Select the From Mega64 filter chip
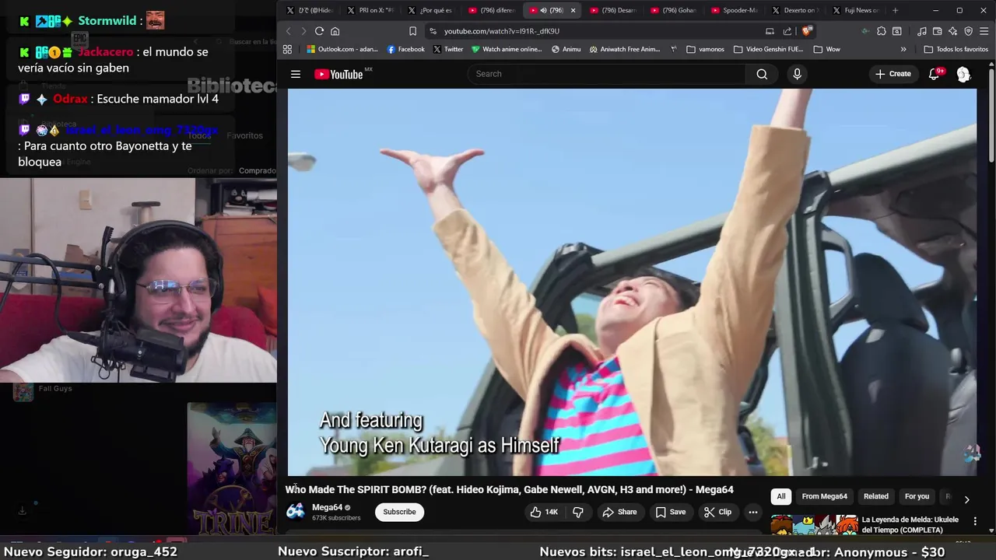996x560 pixels. (x=824, y=496)
